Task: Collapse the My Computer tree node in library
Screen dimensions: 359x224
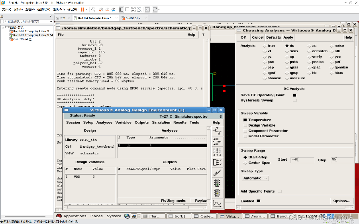Action: point(4,27)
